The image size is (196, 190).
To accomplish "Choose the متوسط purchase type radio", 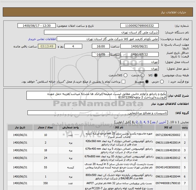I will click(147, 82).
